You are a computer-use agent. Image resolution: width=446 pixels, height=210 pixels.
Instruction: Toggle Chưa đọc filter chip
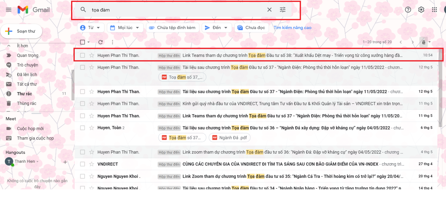(252, 28)
